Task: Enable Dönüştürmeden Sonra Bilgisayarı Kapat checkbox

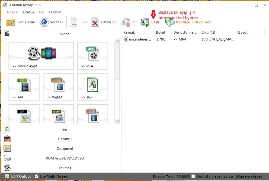Action: pyautogui.click(x=193, y=176)
